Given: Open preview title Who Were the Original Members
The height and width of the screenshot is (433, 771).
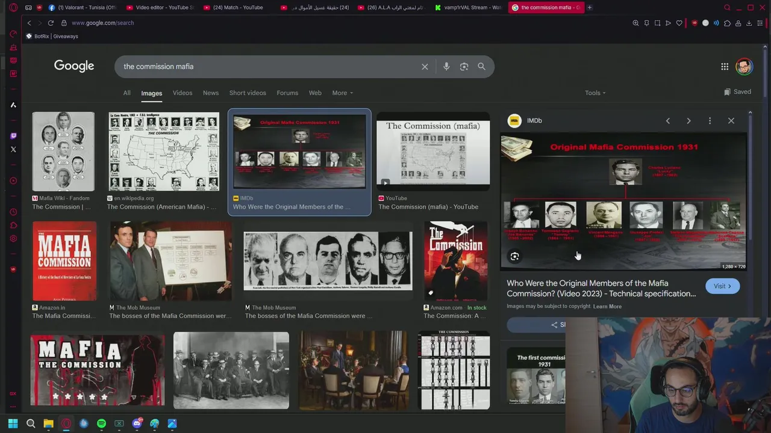Looking at the screenshot, I should [x=601, y=289].
